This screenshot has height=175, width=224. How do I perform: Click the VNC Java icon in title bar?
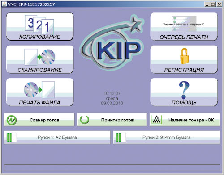click(4, 4)
